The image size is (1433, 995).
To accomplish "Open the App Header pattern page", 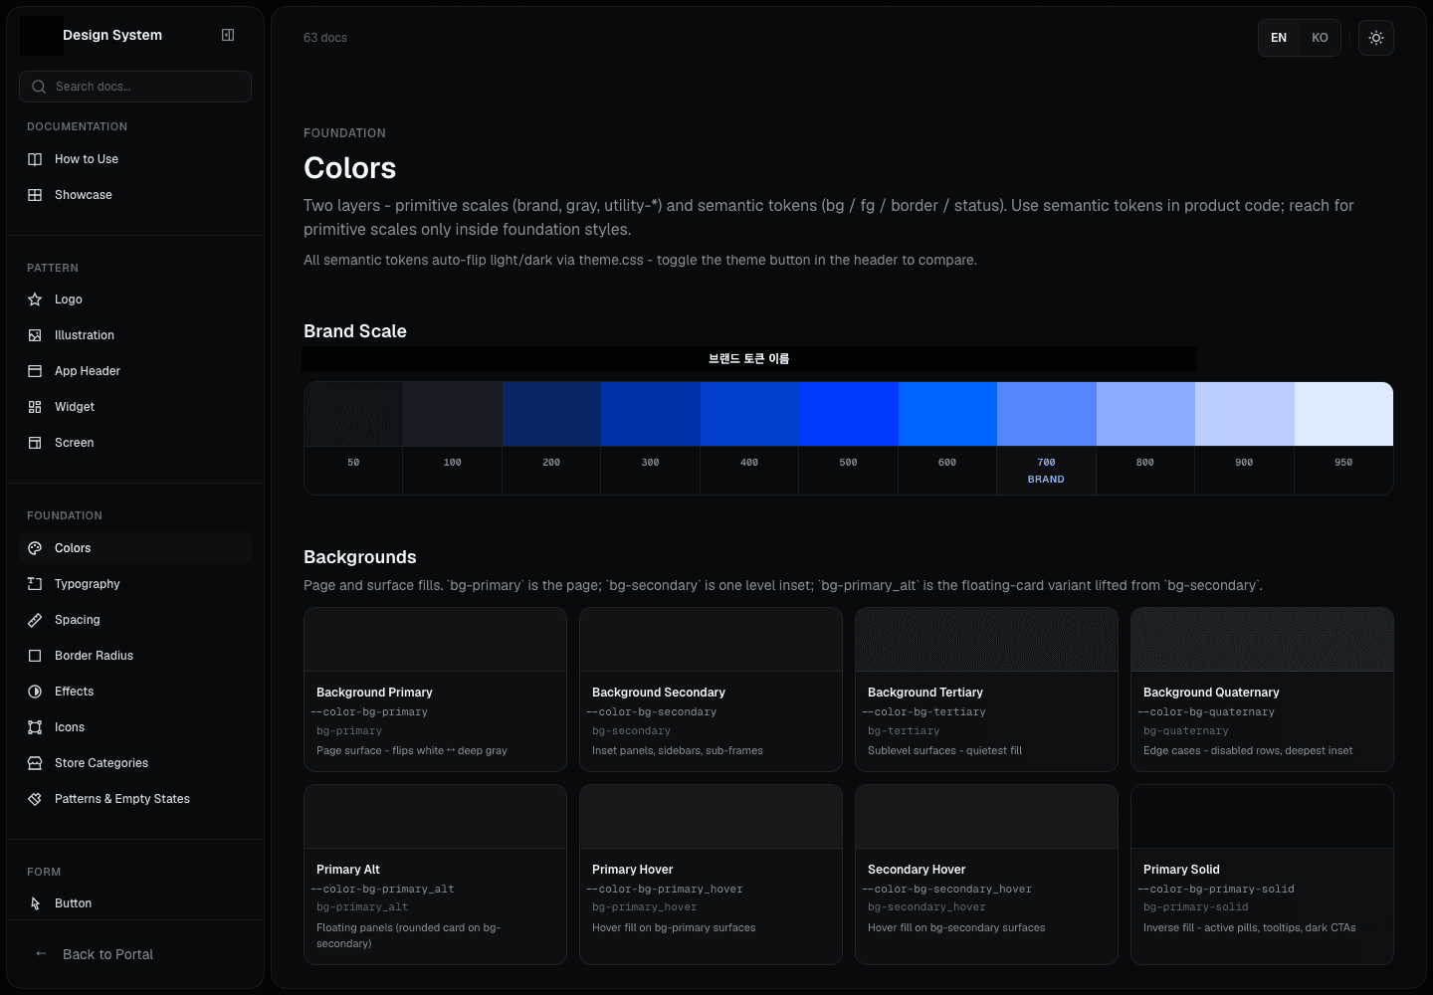I will (x=135, y=371).
